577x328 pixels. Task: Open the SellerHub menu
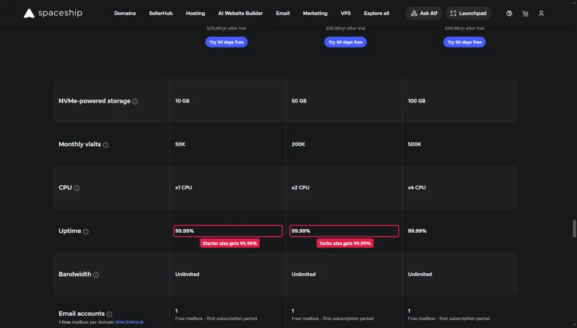pos(160,13)
